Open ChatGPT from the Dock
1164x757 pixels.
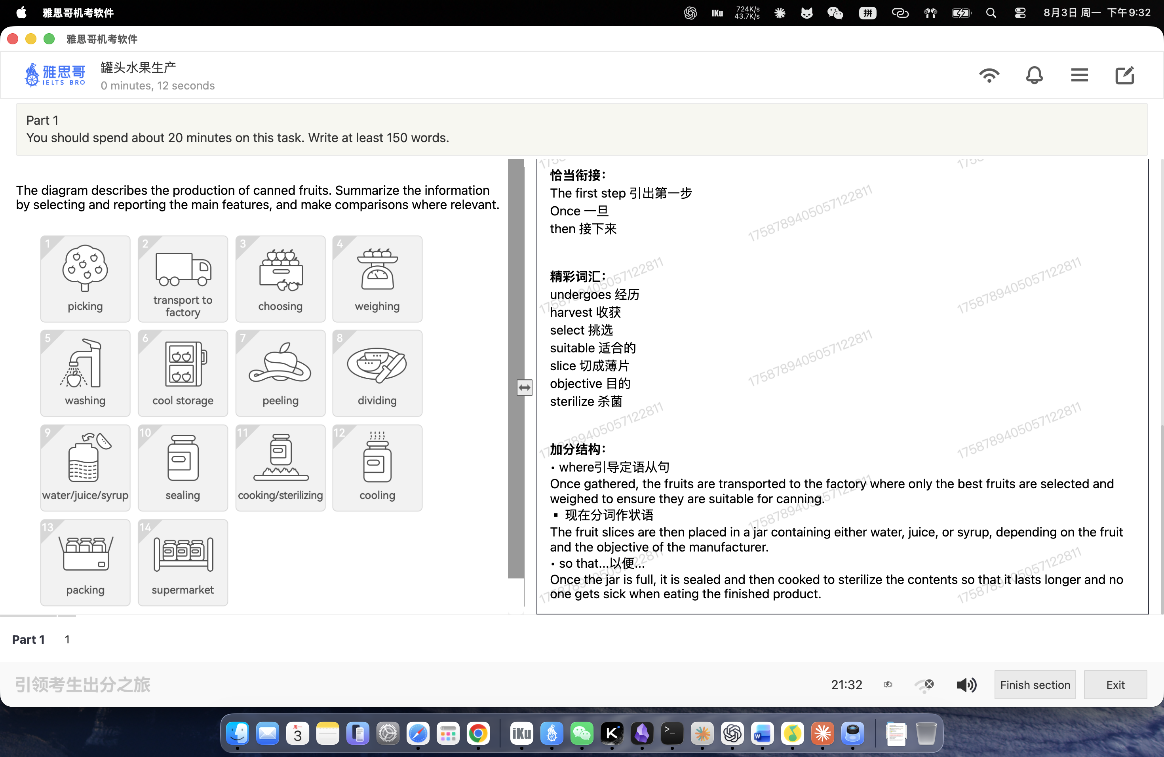coord(732,733)
